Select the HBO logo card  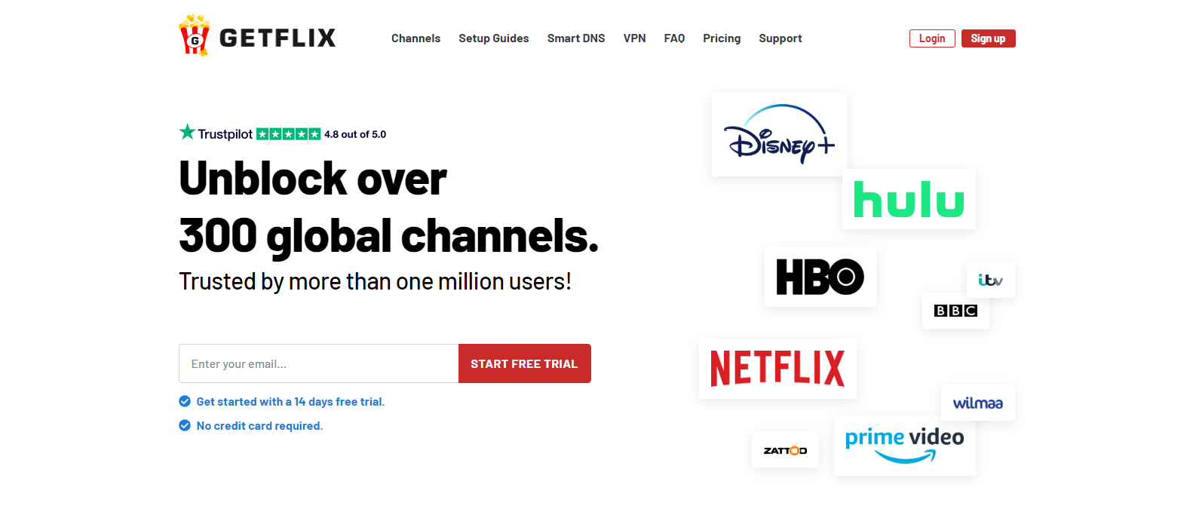tap(820, 277)
